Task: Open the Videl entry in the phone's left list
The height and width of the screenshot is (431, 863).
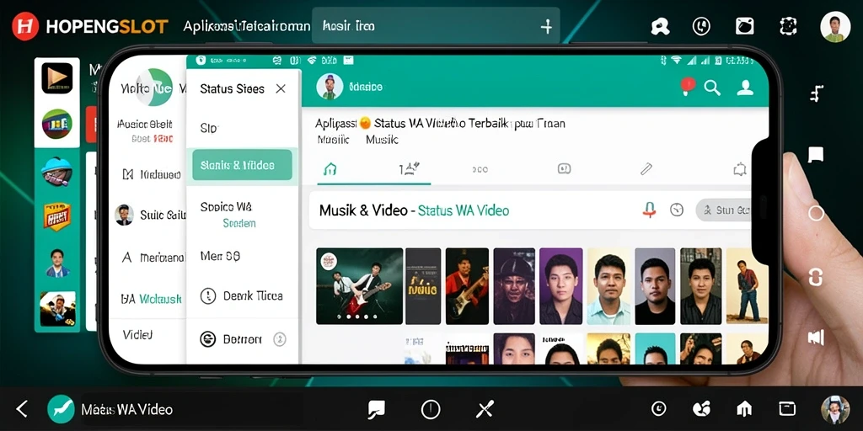Action: (137, 334)
